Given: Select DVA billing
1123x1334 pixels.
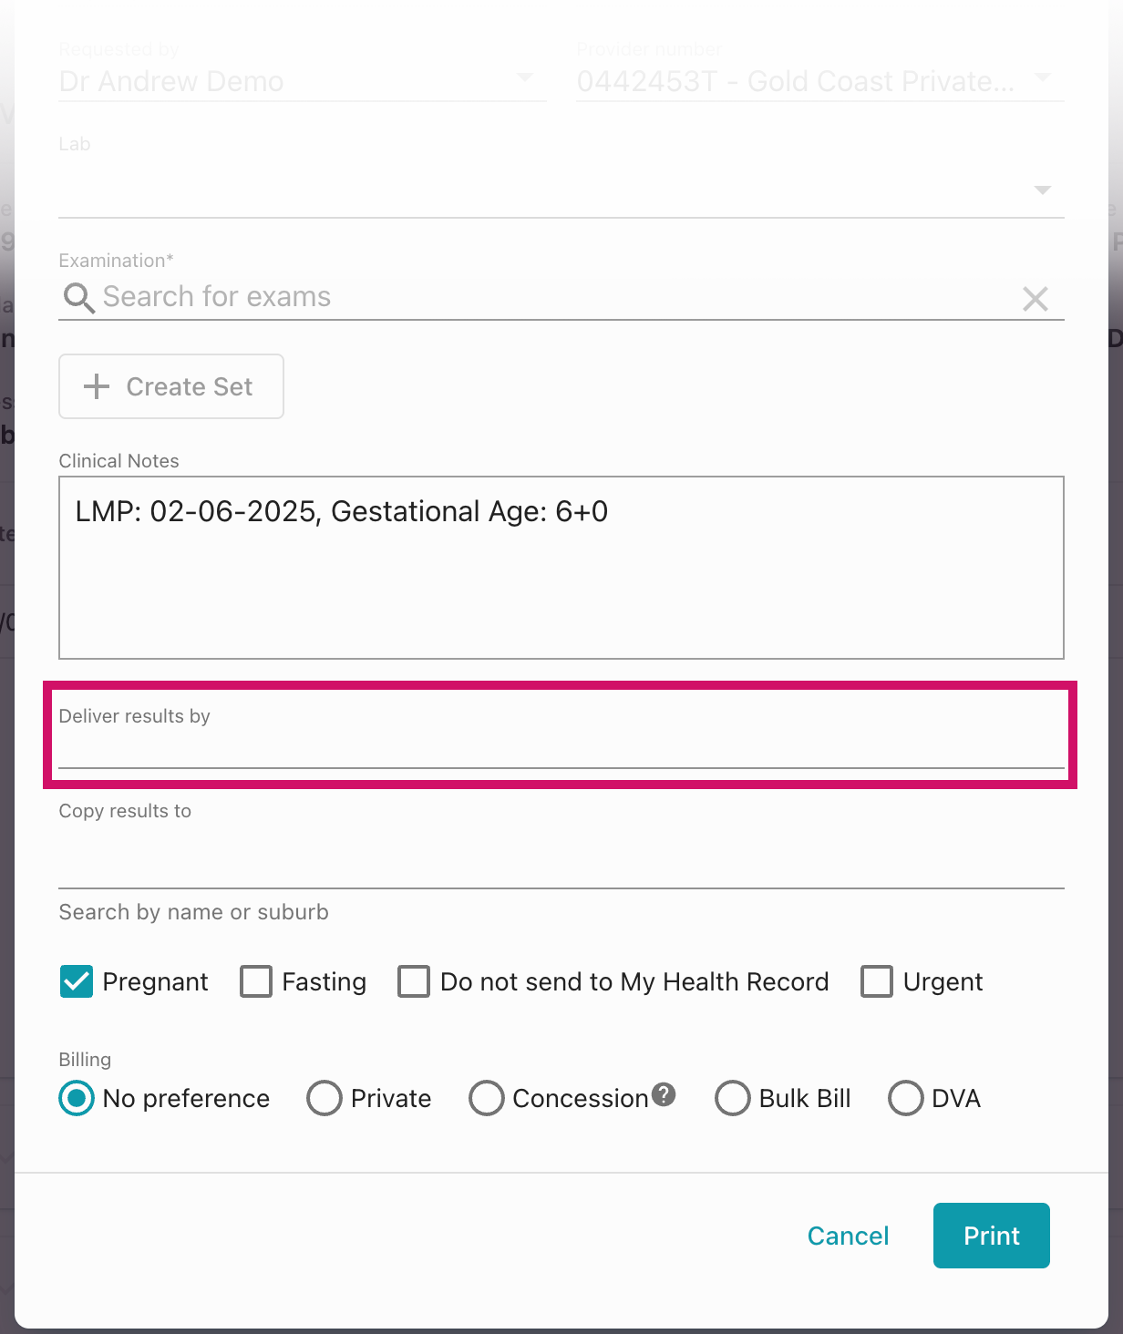Looking at the screenshot, I should pos(905,1099).
